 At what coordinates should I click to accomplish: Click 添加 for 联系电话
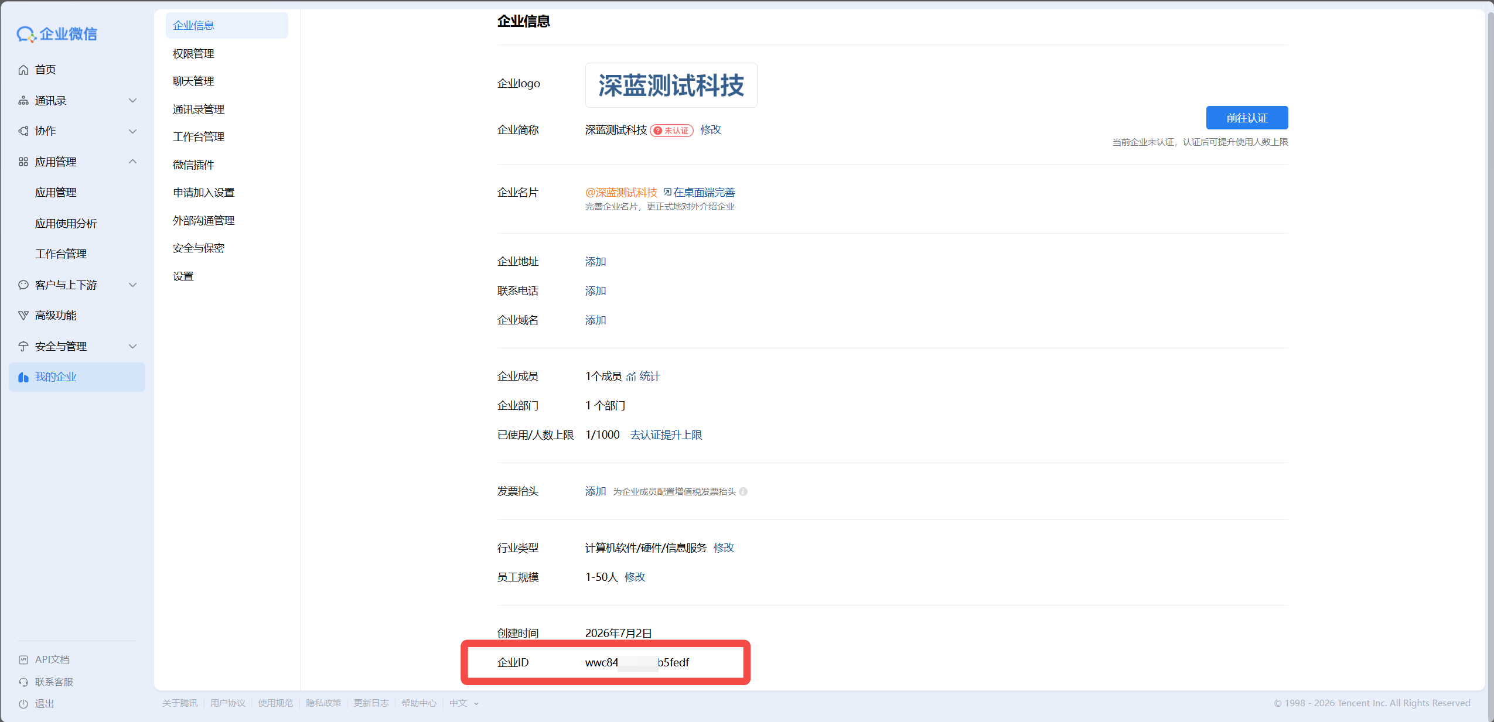tap(595, 291)
